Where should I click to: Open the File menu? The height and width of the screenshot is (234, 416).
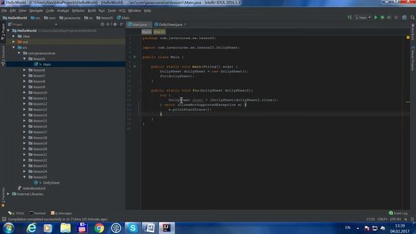pyautogui.click(x=4, y=10)
